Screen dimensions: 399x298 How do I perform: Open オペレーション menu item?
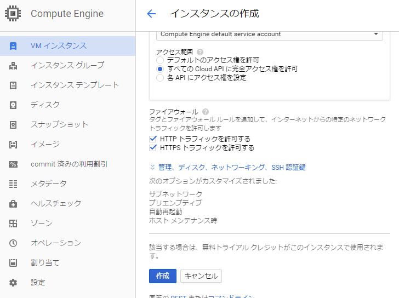click(x=68, y=243)
